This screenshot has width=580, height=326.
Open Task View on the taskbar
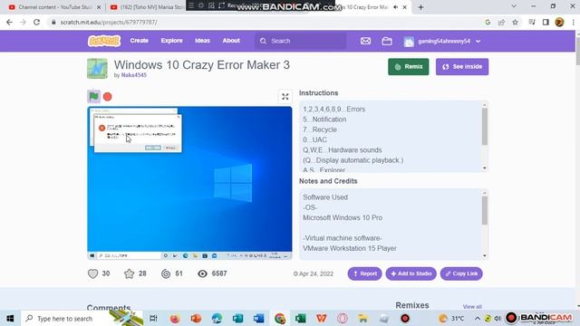[153, 318]
